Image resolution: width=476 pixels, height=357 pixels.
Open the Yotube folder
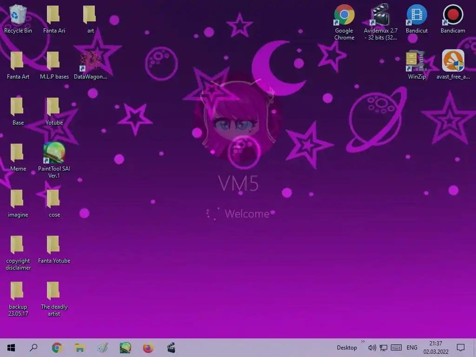pos(54,111)
